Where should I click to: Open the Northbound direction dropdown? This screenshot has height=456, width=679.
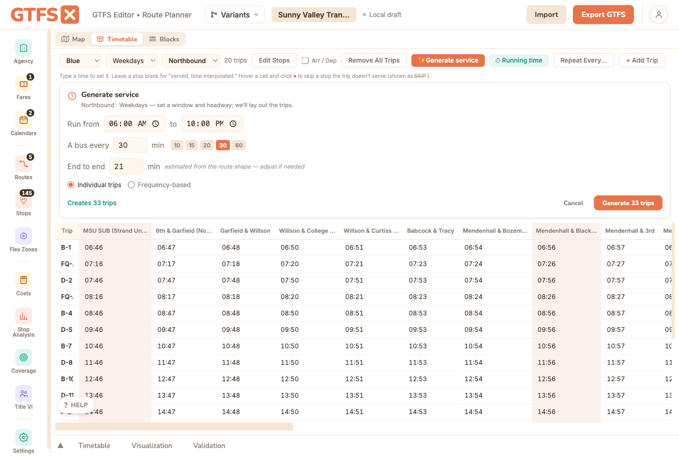(x=191, y=60)
